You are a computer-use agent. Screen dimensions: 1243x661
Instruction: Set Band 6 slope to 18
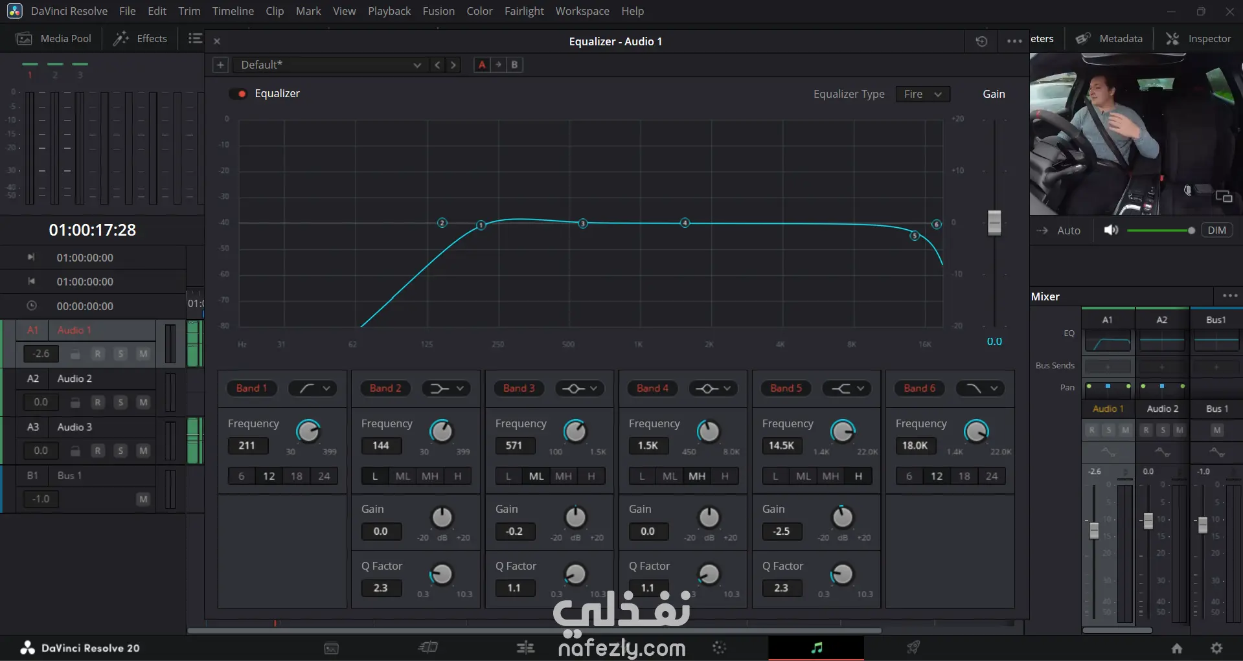coord(964,476)
